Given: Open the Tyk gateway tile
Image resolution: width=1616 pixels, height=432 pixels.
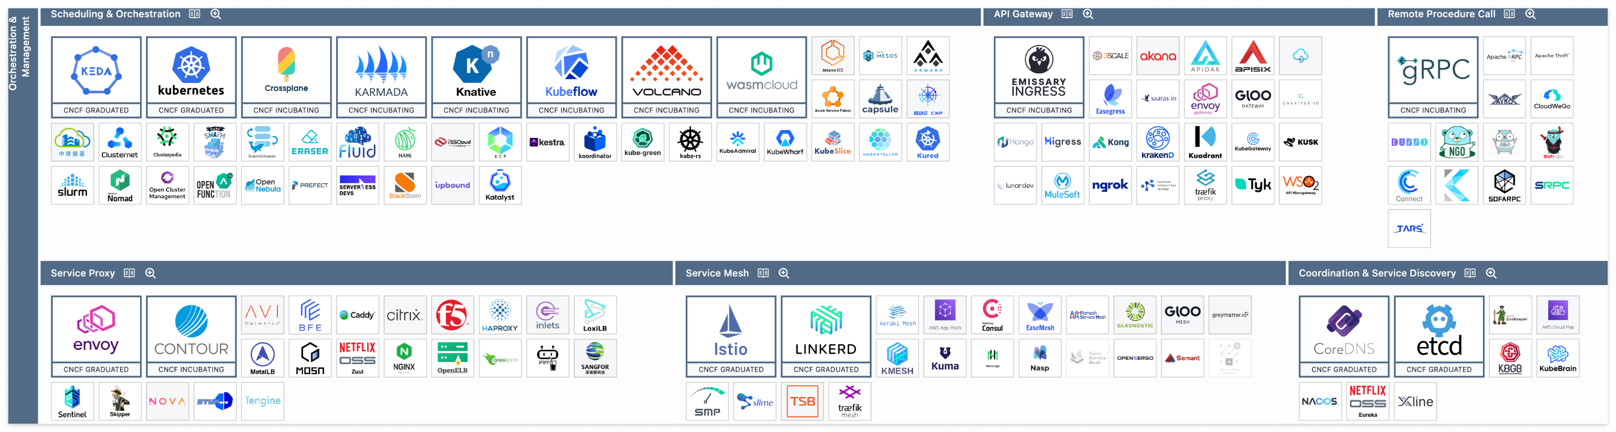Looking at the screenshot, I should (x=1253, y=186).
